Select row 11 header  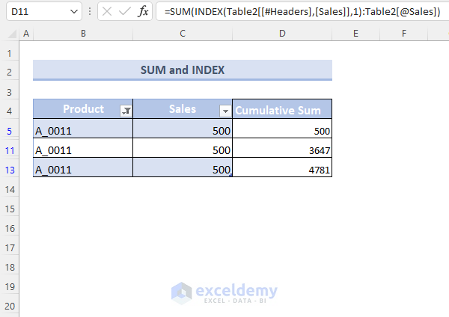(x=10, y=151)
